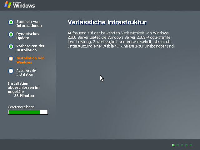The width and height of the screenshot is (200, 150).
Task: Click the Microsoft Windows wordmark text
Action: pyautogui.click(x=24, y=5)
